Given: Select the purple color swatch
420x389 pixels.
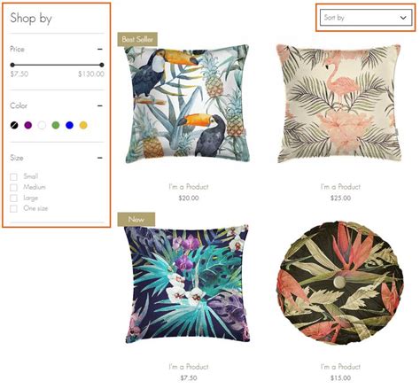Looking at the screenshot, I should (28, 125).
